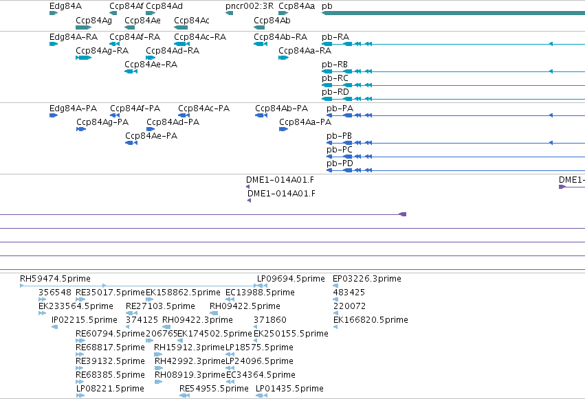Select the pb-PB protein label
This screenshot has width=585, height=399.
point(339,136)
